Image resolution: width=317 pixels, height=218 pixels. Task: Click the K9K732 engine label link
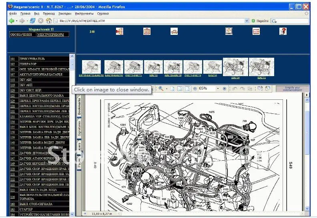(x=262, y=77)
